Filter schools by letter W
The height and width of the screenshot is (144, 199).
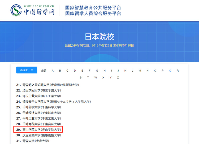(96, 77)
